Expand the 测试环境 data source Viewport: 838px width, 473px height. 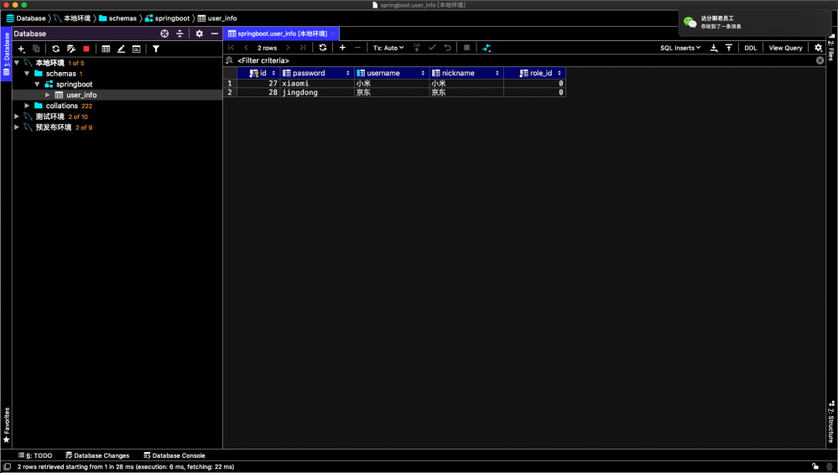[x=17, y=116]
